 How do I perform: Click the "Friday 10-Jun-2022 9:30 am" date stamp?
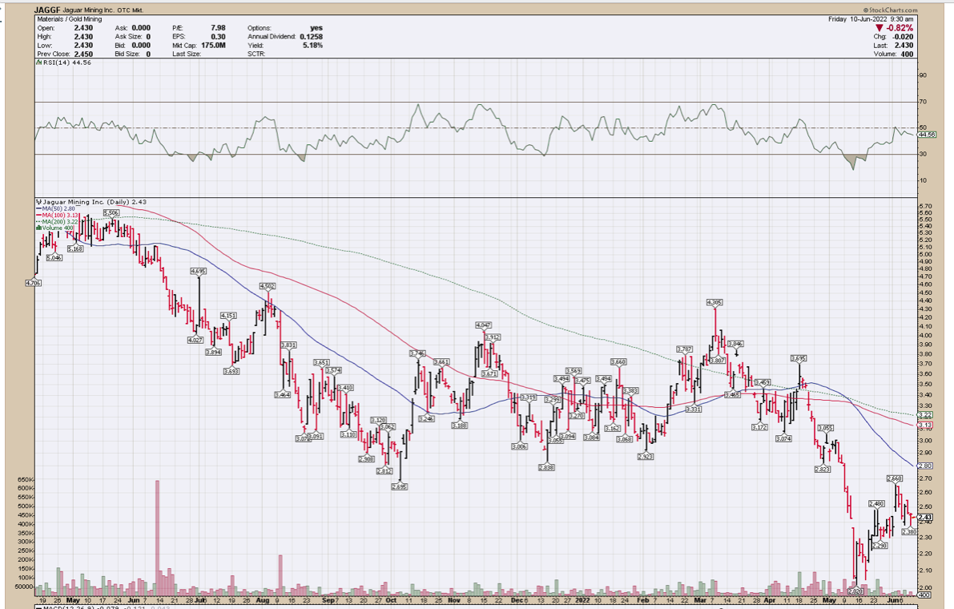871,19
